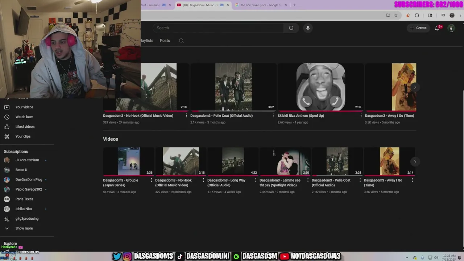Open JiDionPremium channel avatar
Image resolution: width=464 pixels, height=261 pixels.
tap(7, 160)
